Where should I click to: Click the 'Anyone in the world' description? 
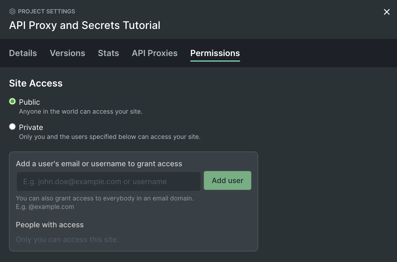80,112
